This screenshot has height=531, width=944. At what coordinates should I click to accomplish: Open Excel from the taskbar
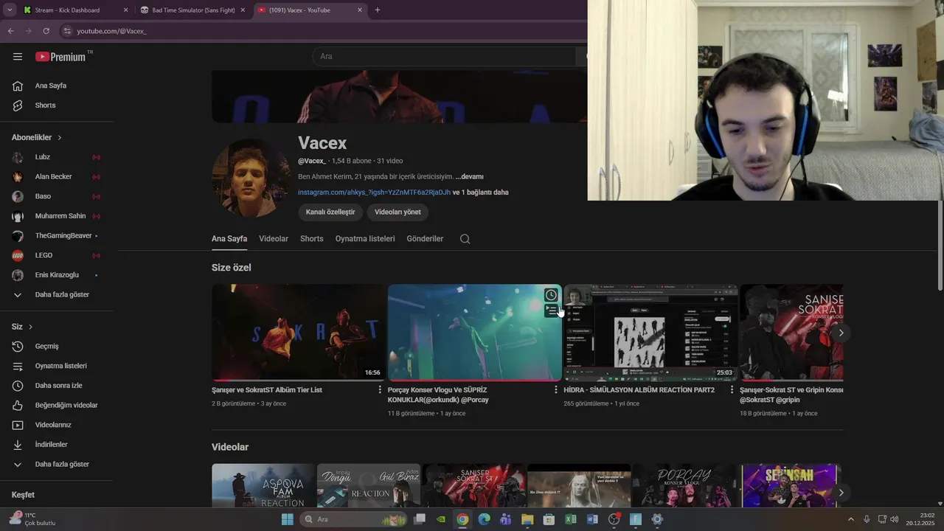coord(570,519)
